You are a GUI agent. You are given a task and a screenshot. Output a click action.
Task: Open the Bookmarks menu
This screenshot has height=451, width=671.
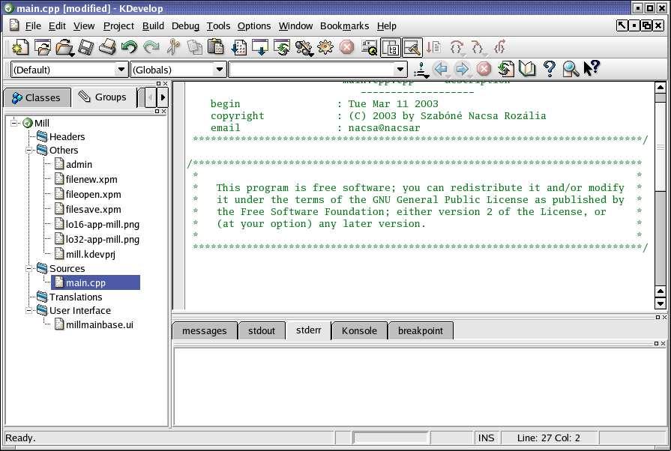[344, 26]
